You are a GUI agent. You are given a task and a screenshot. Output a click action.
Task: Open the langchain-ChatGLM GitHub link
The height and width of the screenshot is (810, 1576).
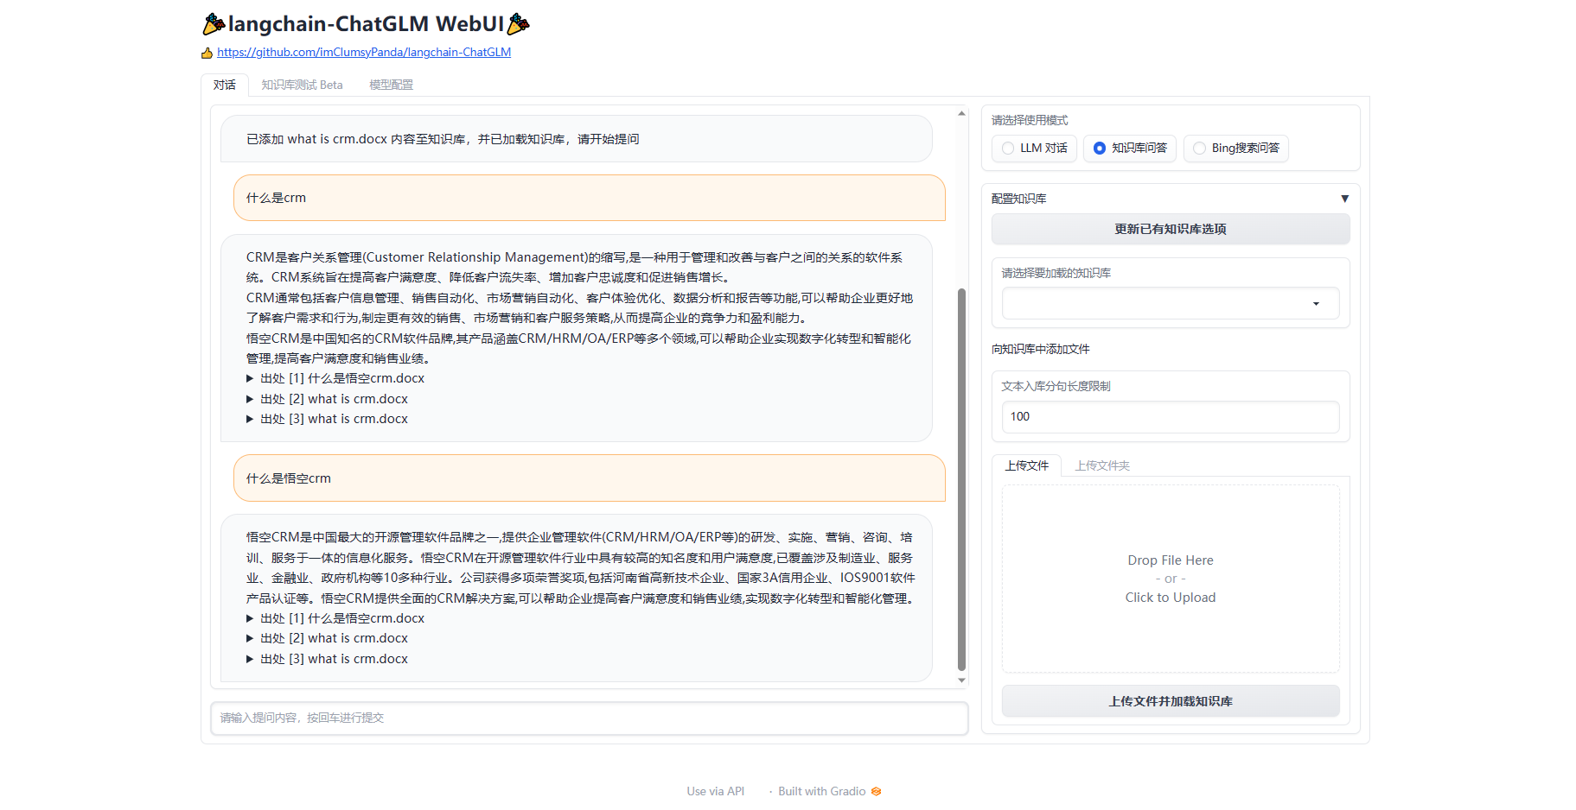[364, 52]
